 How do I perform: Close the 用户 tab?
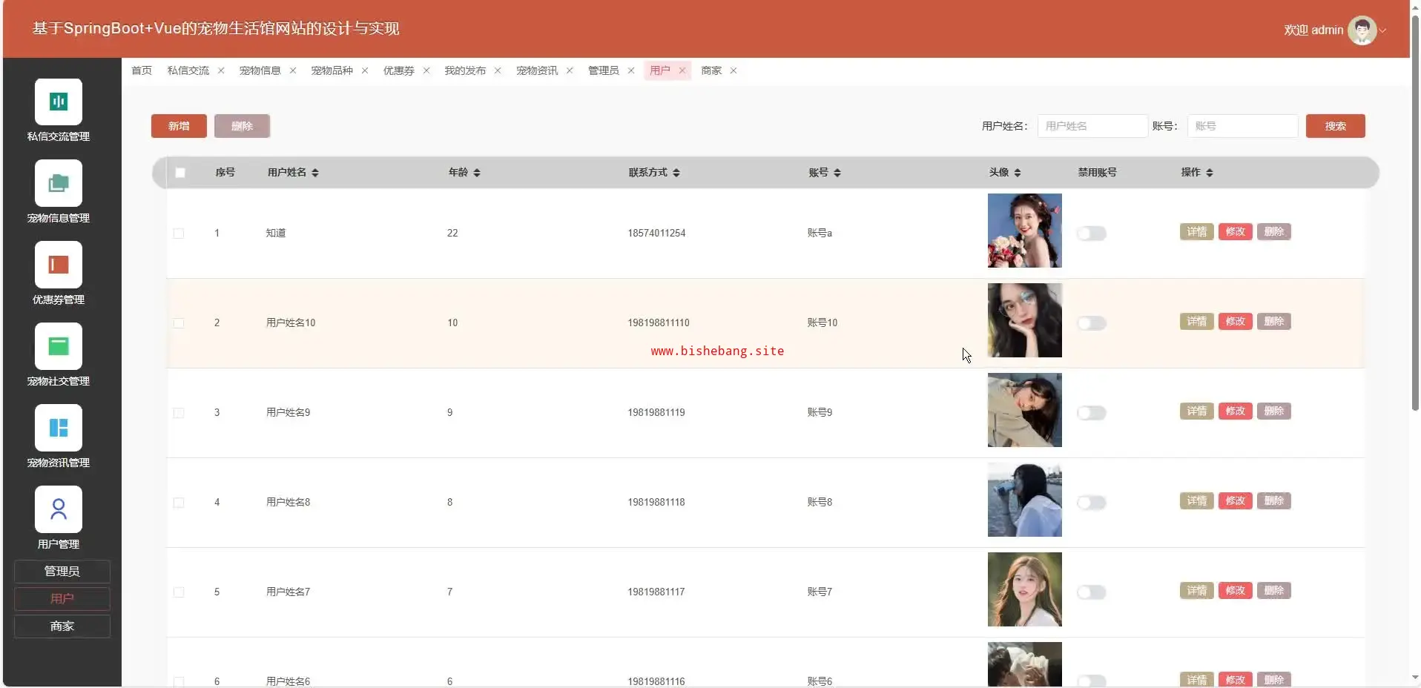coord(682,70)
